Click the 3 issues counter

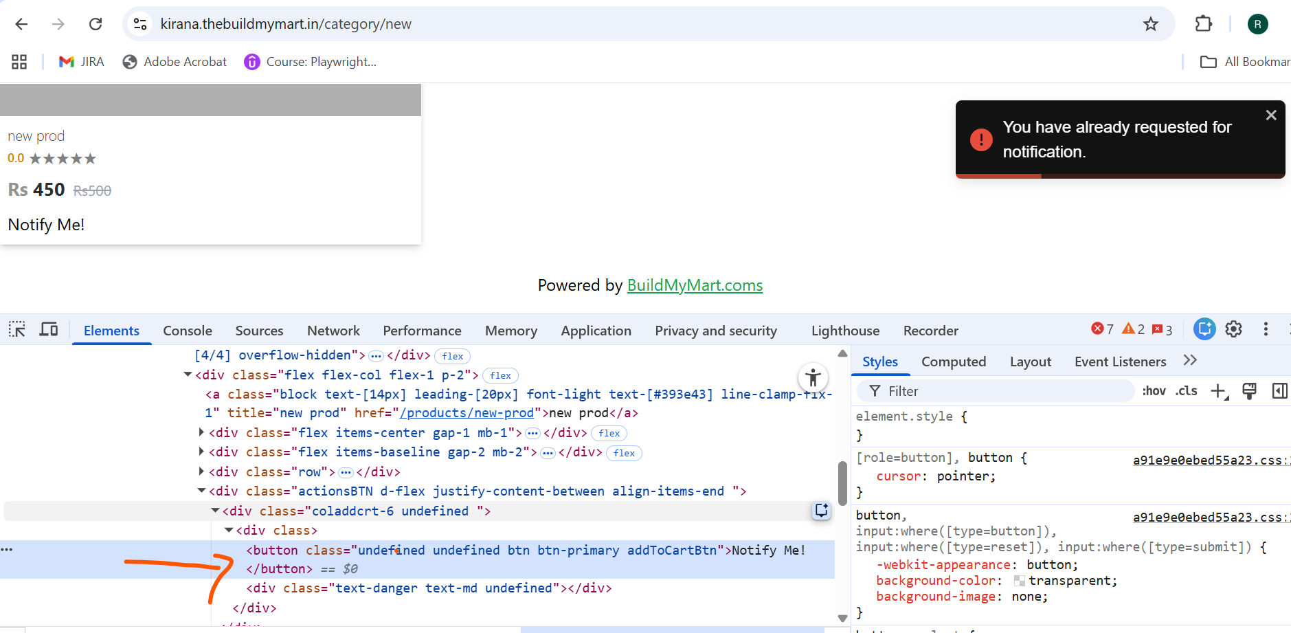click(x=1162, y=329)
